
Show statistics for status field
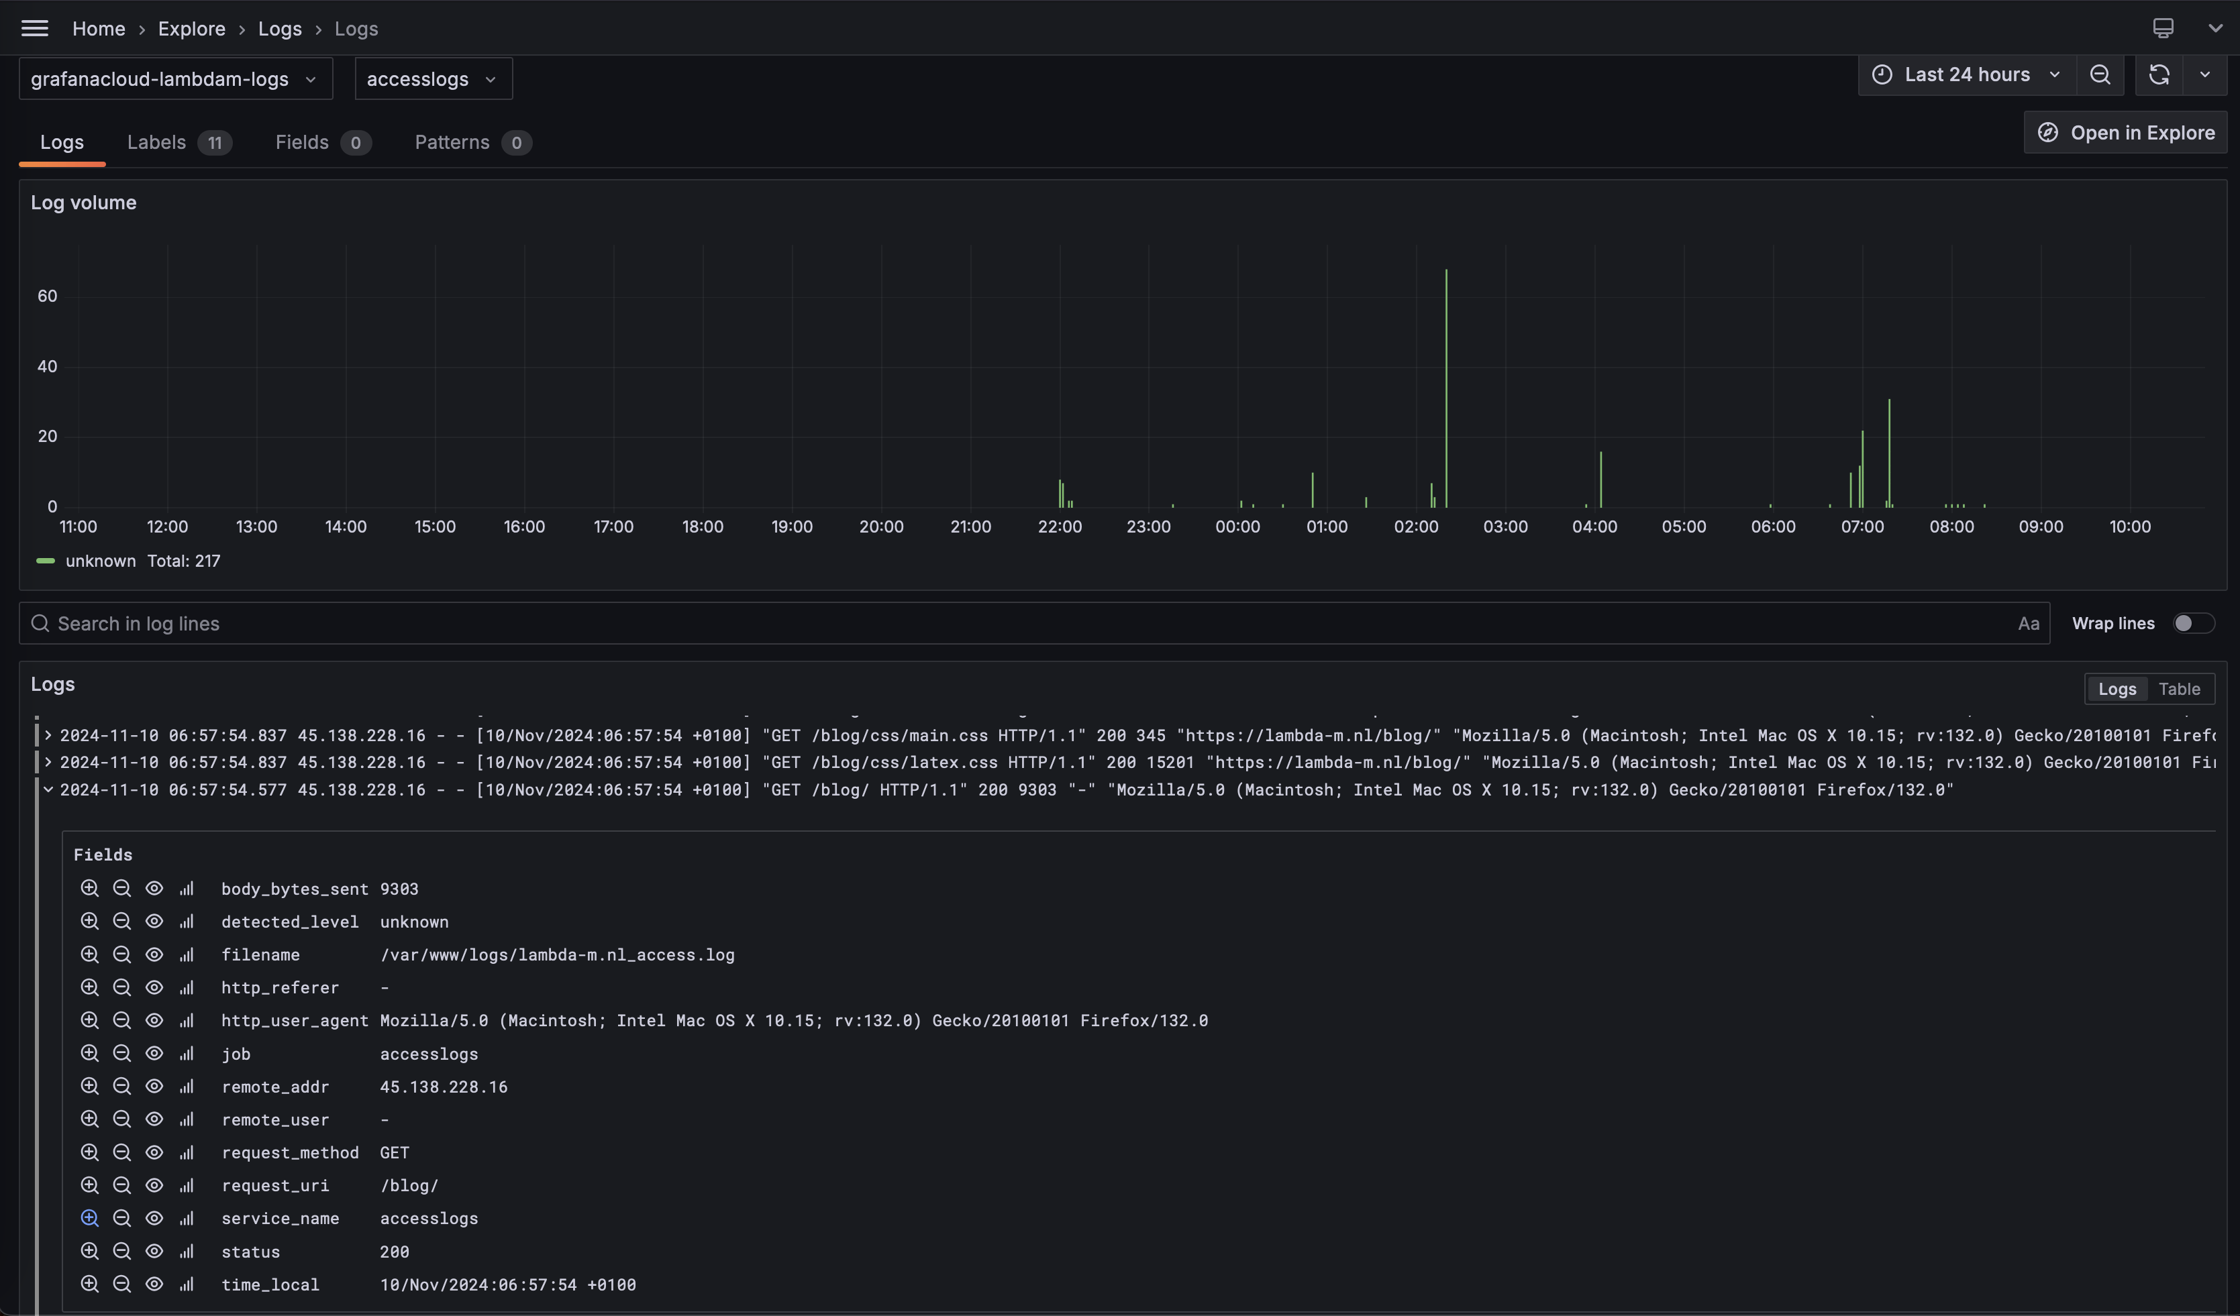coord(186,1251)
